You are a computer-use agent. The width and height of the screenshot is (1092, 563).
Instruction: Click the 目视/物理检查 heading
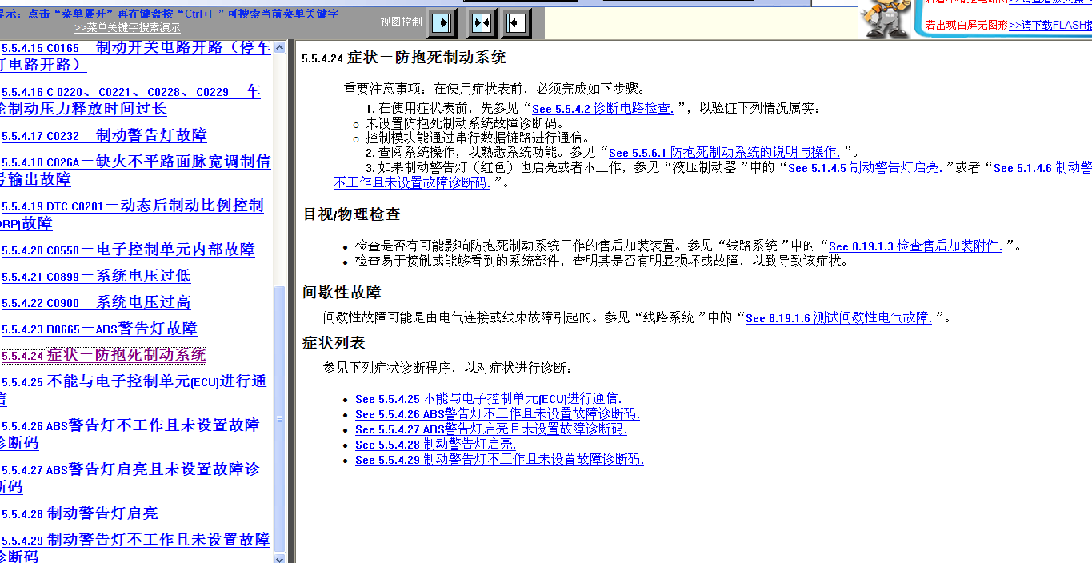point(351,214)
